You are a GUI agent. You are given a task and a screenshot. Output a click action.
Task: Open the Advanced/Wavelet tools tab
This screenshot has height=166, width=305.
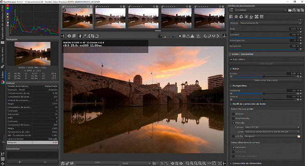point(246,17)
